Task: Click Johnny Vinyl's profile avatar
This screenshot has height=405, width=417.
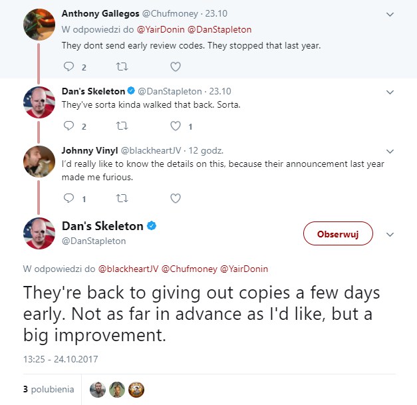Action: [39, 161]
